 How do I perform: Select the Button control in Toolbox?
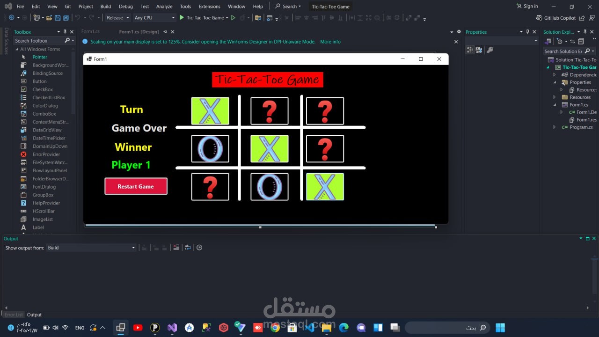39,81
